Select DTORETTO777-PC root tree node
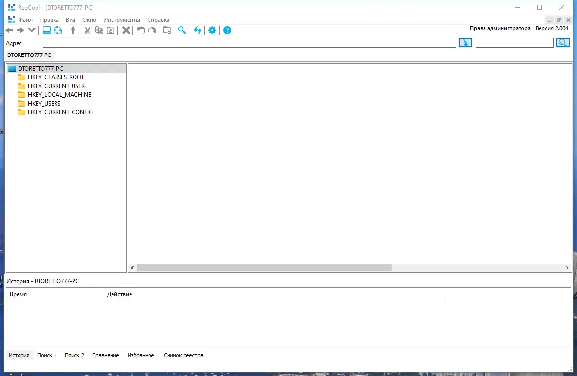577x376 pixels. click(41, 69)
